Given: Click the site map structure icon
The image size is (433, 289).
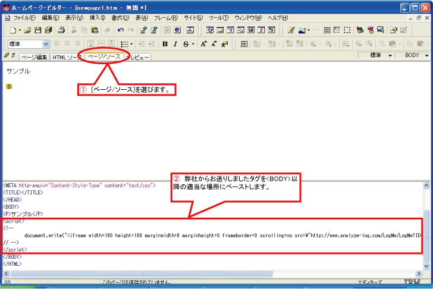Looking at the screenshot, I should click(x=190, y=30).
